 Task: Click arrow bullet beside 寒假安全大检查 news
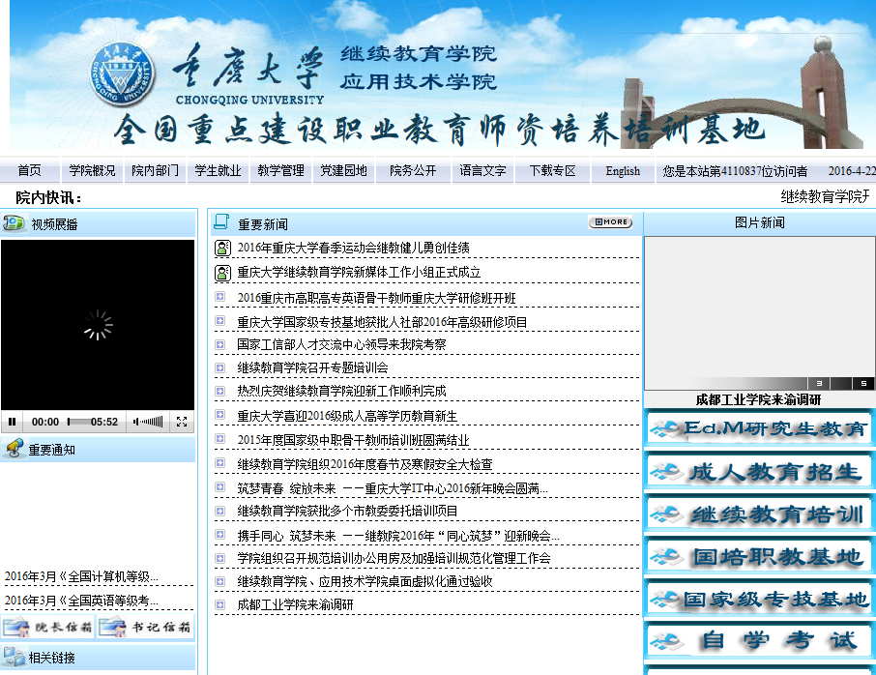(220, 462)
